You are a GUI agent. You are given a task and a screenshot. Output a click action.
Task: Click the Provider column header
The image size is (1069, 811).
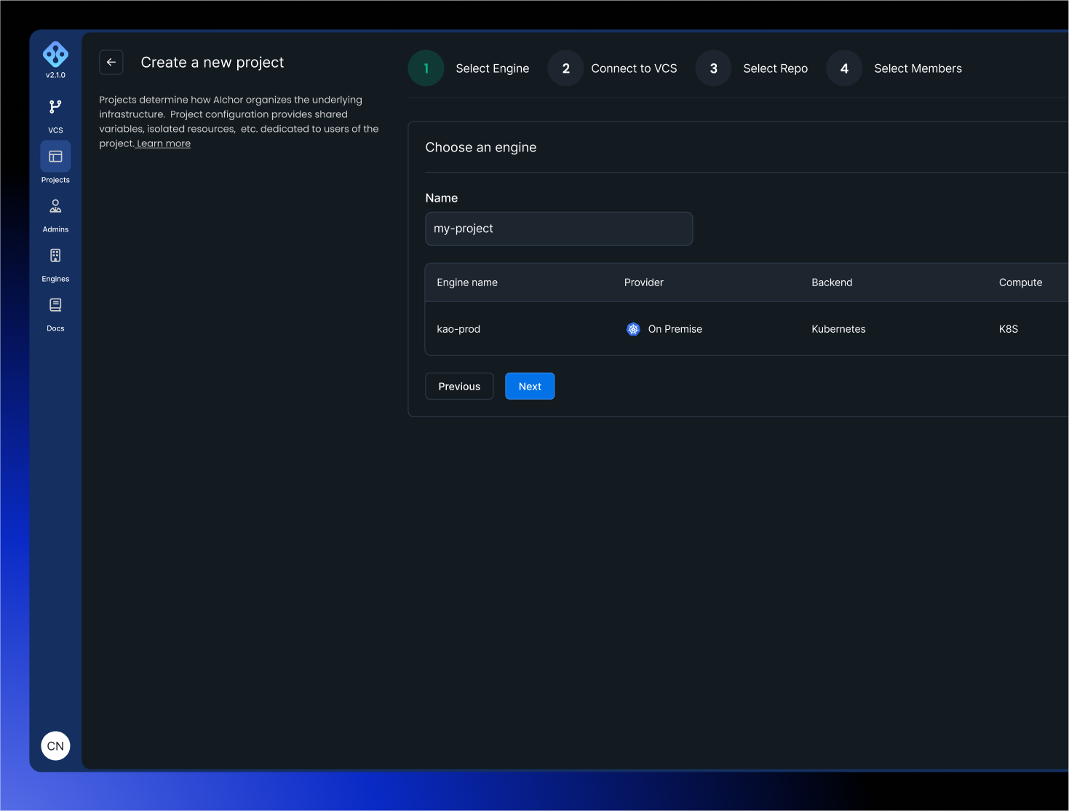[644, 282]
